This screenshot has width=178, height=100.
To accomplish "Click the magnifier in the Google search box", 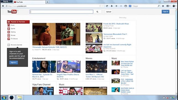I will 159,6.
